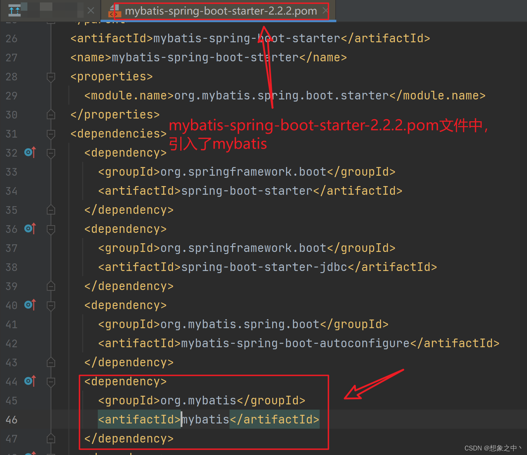Screen dimensions: 527x455
Task: Close the first editor tab
Action: [x=91, y=11]
